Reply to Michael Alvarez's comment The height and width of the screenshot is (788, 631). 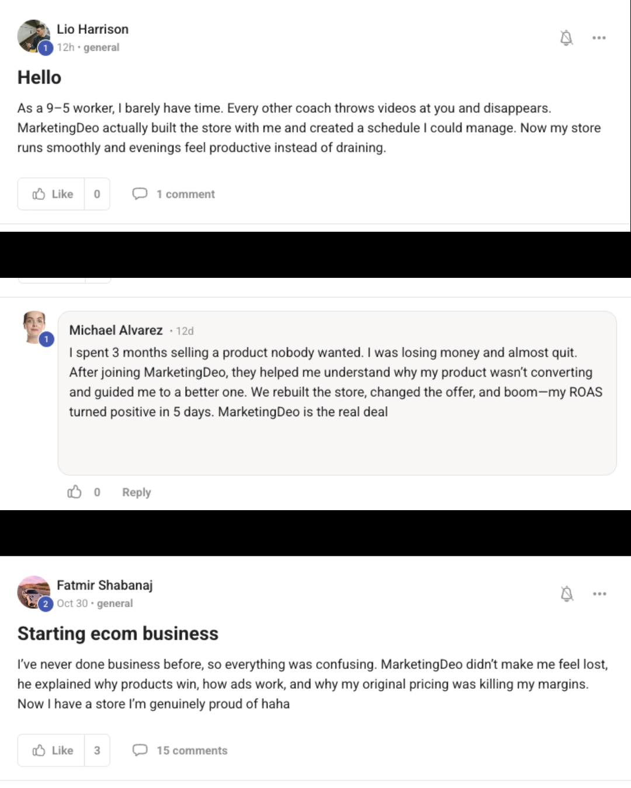click(136, 492)
